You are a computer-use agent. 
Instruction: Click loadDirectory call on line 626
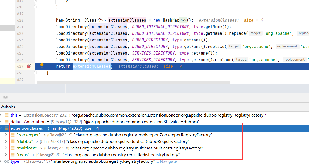[72, 60]
